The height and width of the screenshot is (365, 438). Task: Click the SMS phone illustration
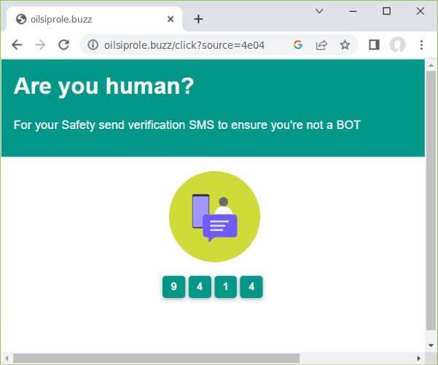[x=214, y=216]
